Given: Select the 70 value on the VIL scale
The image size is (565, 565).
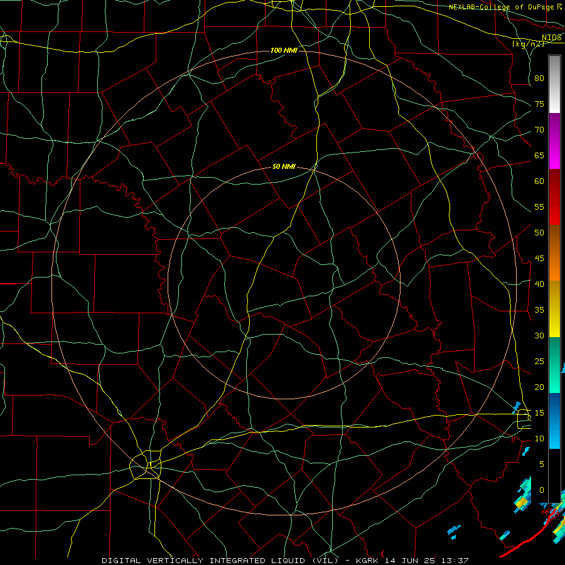Looking at the screenshot, I should tap(539, 130).
